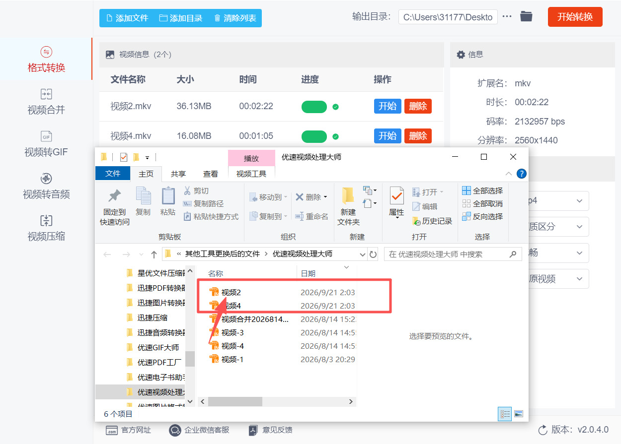Switch to the 查看 ribbon tab
Image resolution: width=621 pixels, height=444 pixels.
tap(211, 174)
